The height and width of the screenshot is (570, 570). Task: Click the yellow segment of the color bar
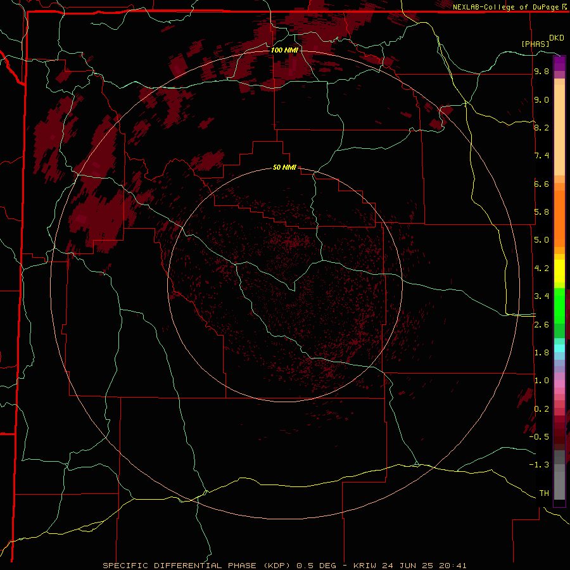pos(559,271)
